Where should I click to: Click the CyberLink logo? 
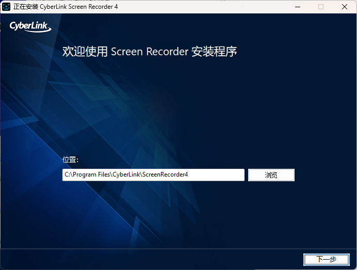point(30,26)
